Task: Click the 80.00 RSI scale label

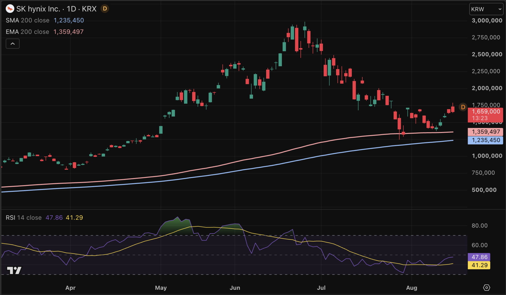Action: [x=480, y=226]
